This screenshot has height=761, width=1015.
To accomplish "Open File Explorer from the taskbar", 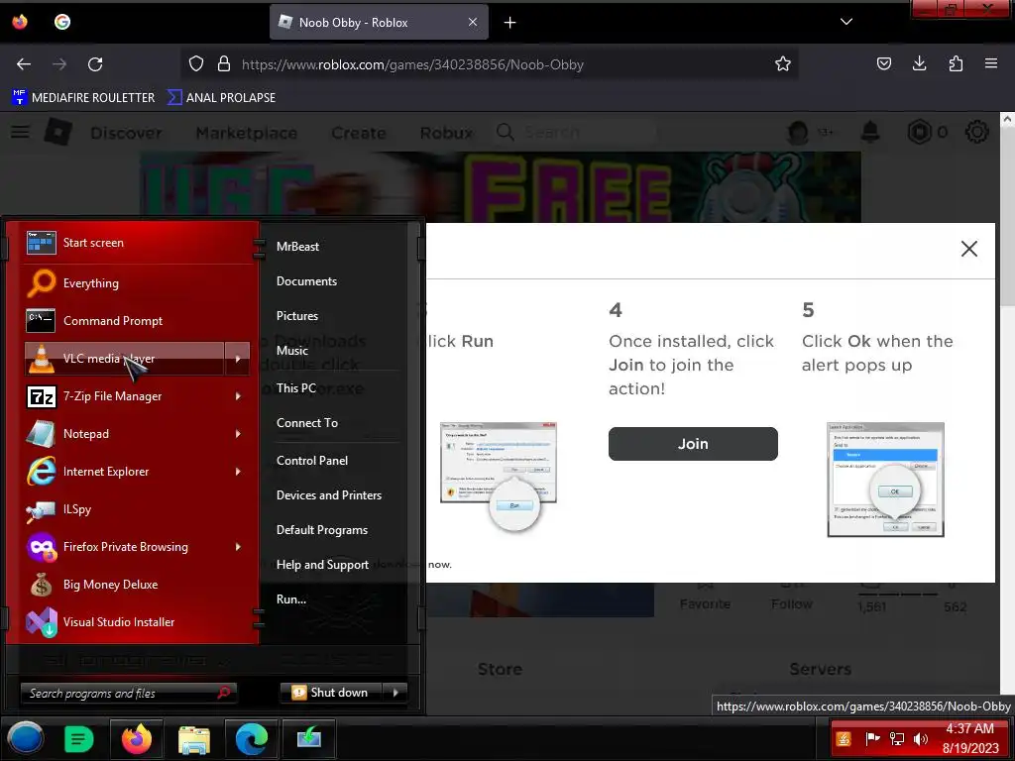I will (194, 739).
